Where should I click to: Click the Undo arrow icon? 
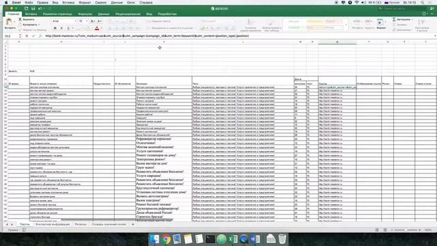tap(40, 9)
